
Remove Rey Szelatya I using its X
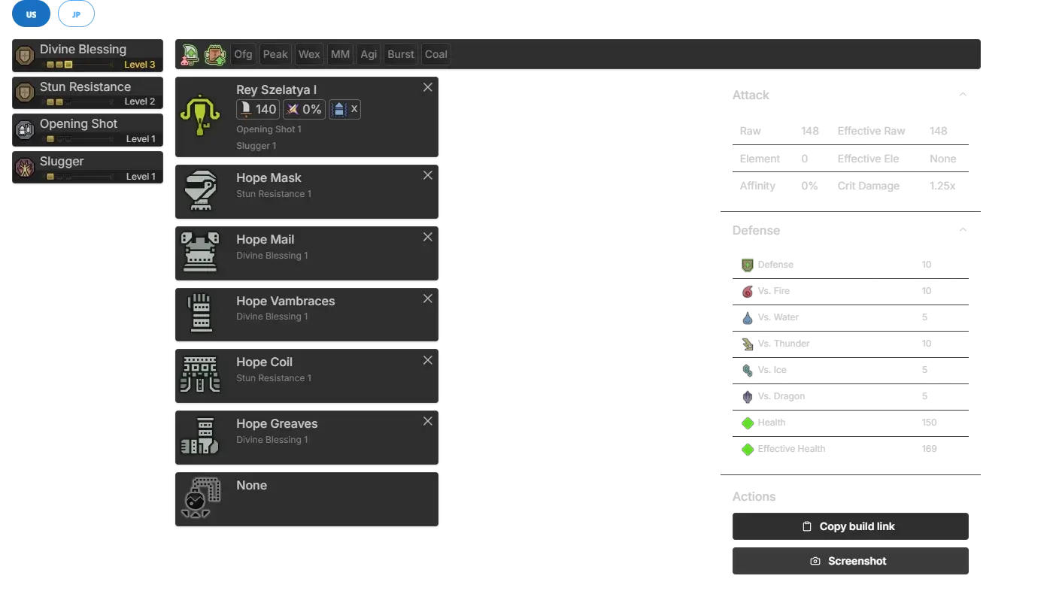(427, 87)
